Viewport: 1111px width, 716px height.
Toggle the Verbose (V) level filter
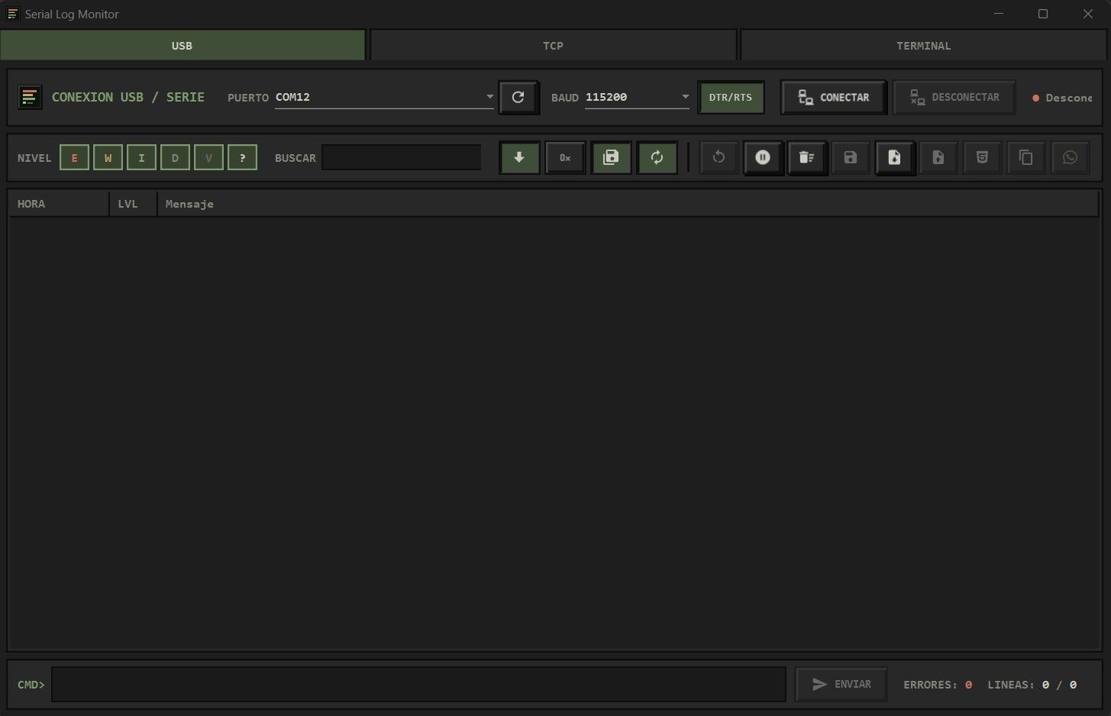pyautogui.click(x=208, y=158)
